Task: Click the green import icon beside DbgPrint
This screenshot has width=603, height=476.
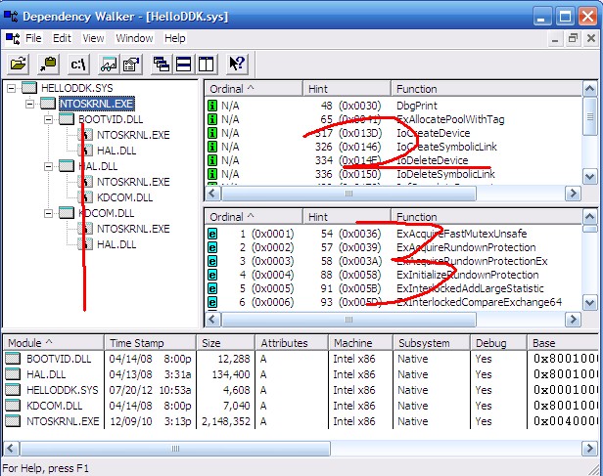Action: 211,106
